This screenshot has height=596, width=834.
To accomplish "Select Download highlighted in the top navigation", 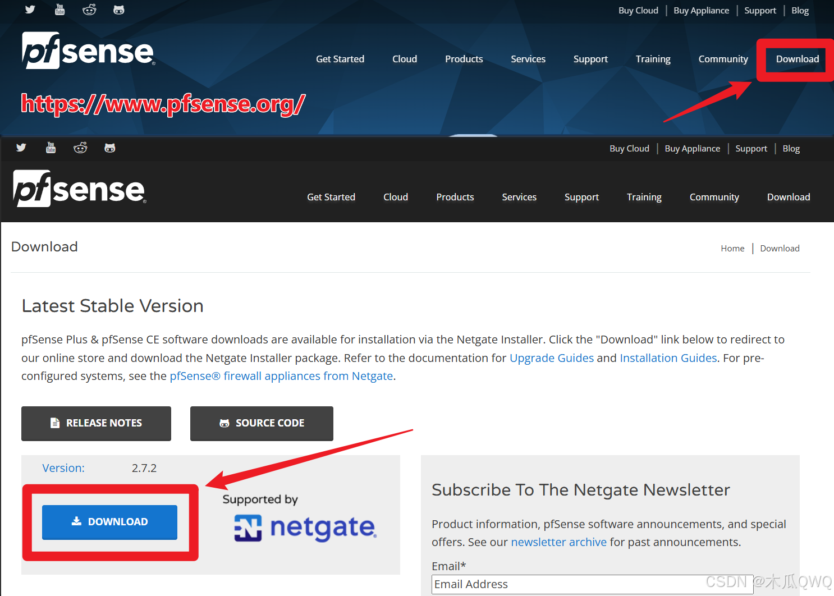I will (798, 59).
